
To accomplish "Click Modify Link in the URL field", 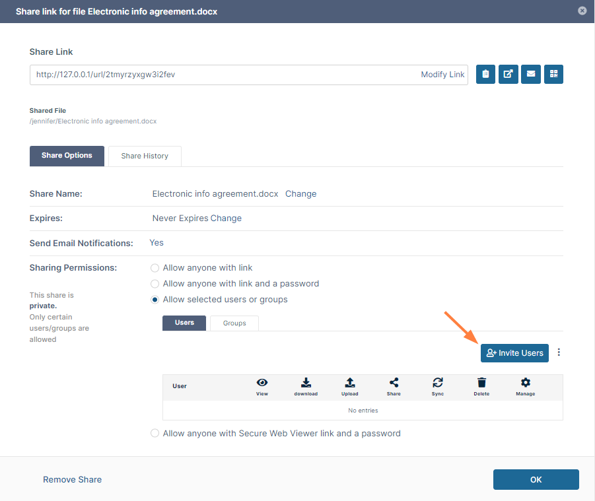I will pyautogui.click(x=442, y=75).
